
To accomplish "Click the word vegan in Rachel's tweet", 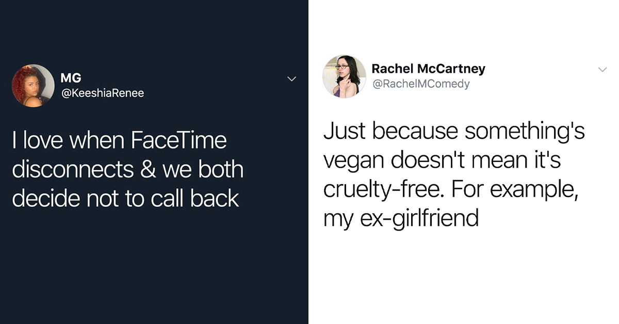I will [354, 162].
